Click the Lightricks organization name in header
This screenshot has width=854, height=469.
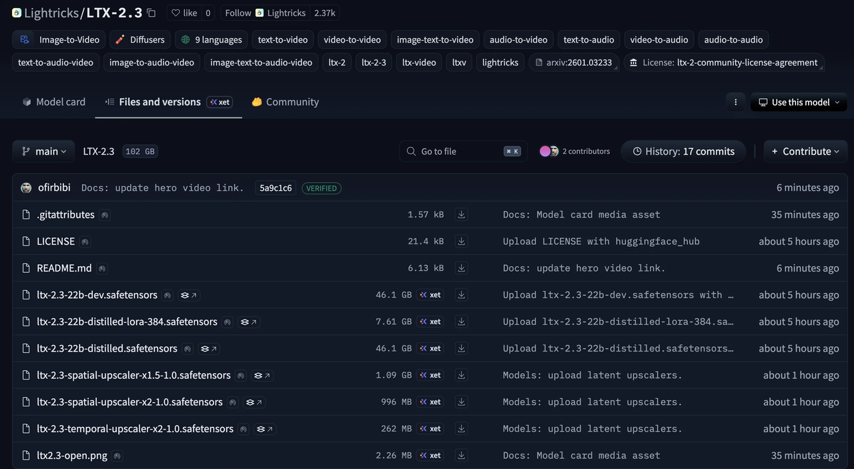(x=51, y=13)
